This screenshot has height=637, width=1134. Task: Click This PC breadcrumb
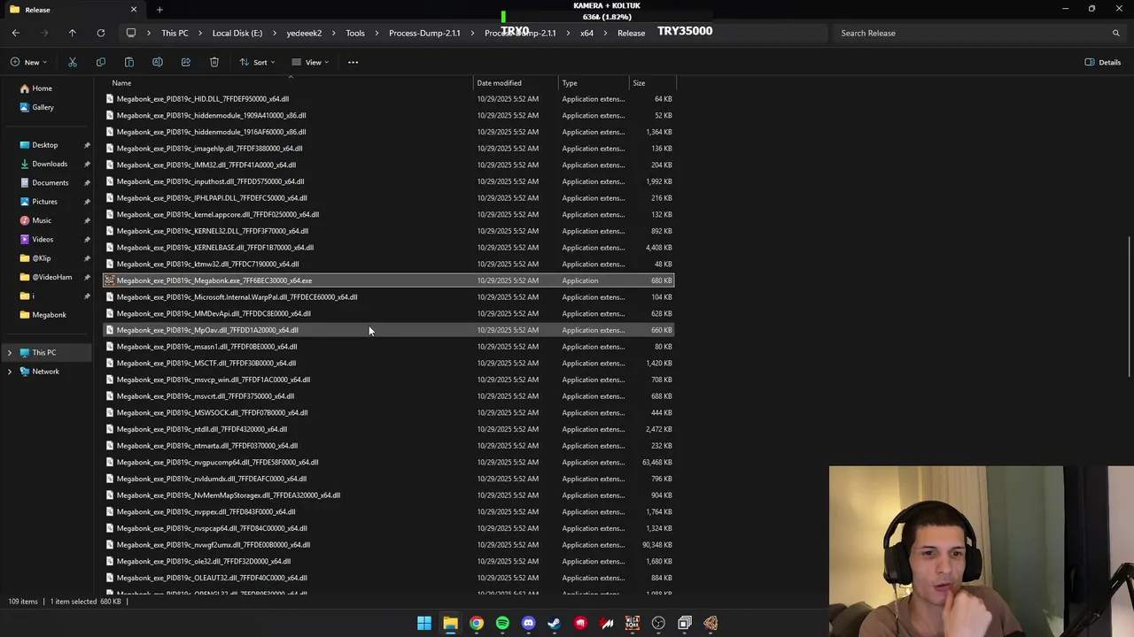175,33
